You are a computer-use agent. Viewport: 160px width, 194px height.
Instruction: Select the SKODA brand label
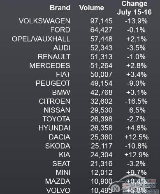coord(58,146)
